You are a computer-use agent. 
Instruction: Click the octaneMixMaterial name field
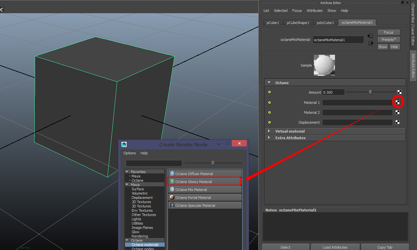[x=338, y=40]
